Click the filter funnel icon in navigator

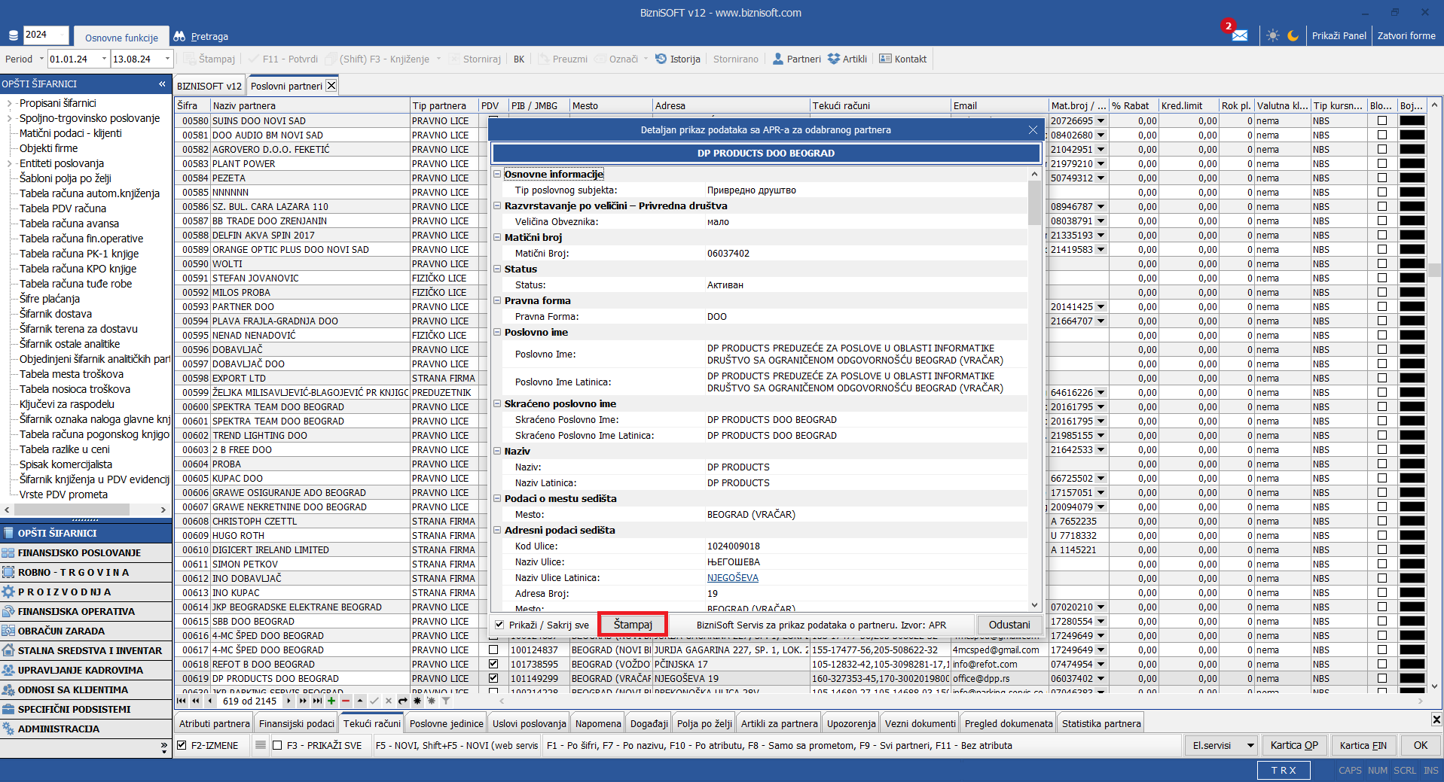click(446, 701)
